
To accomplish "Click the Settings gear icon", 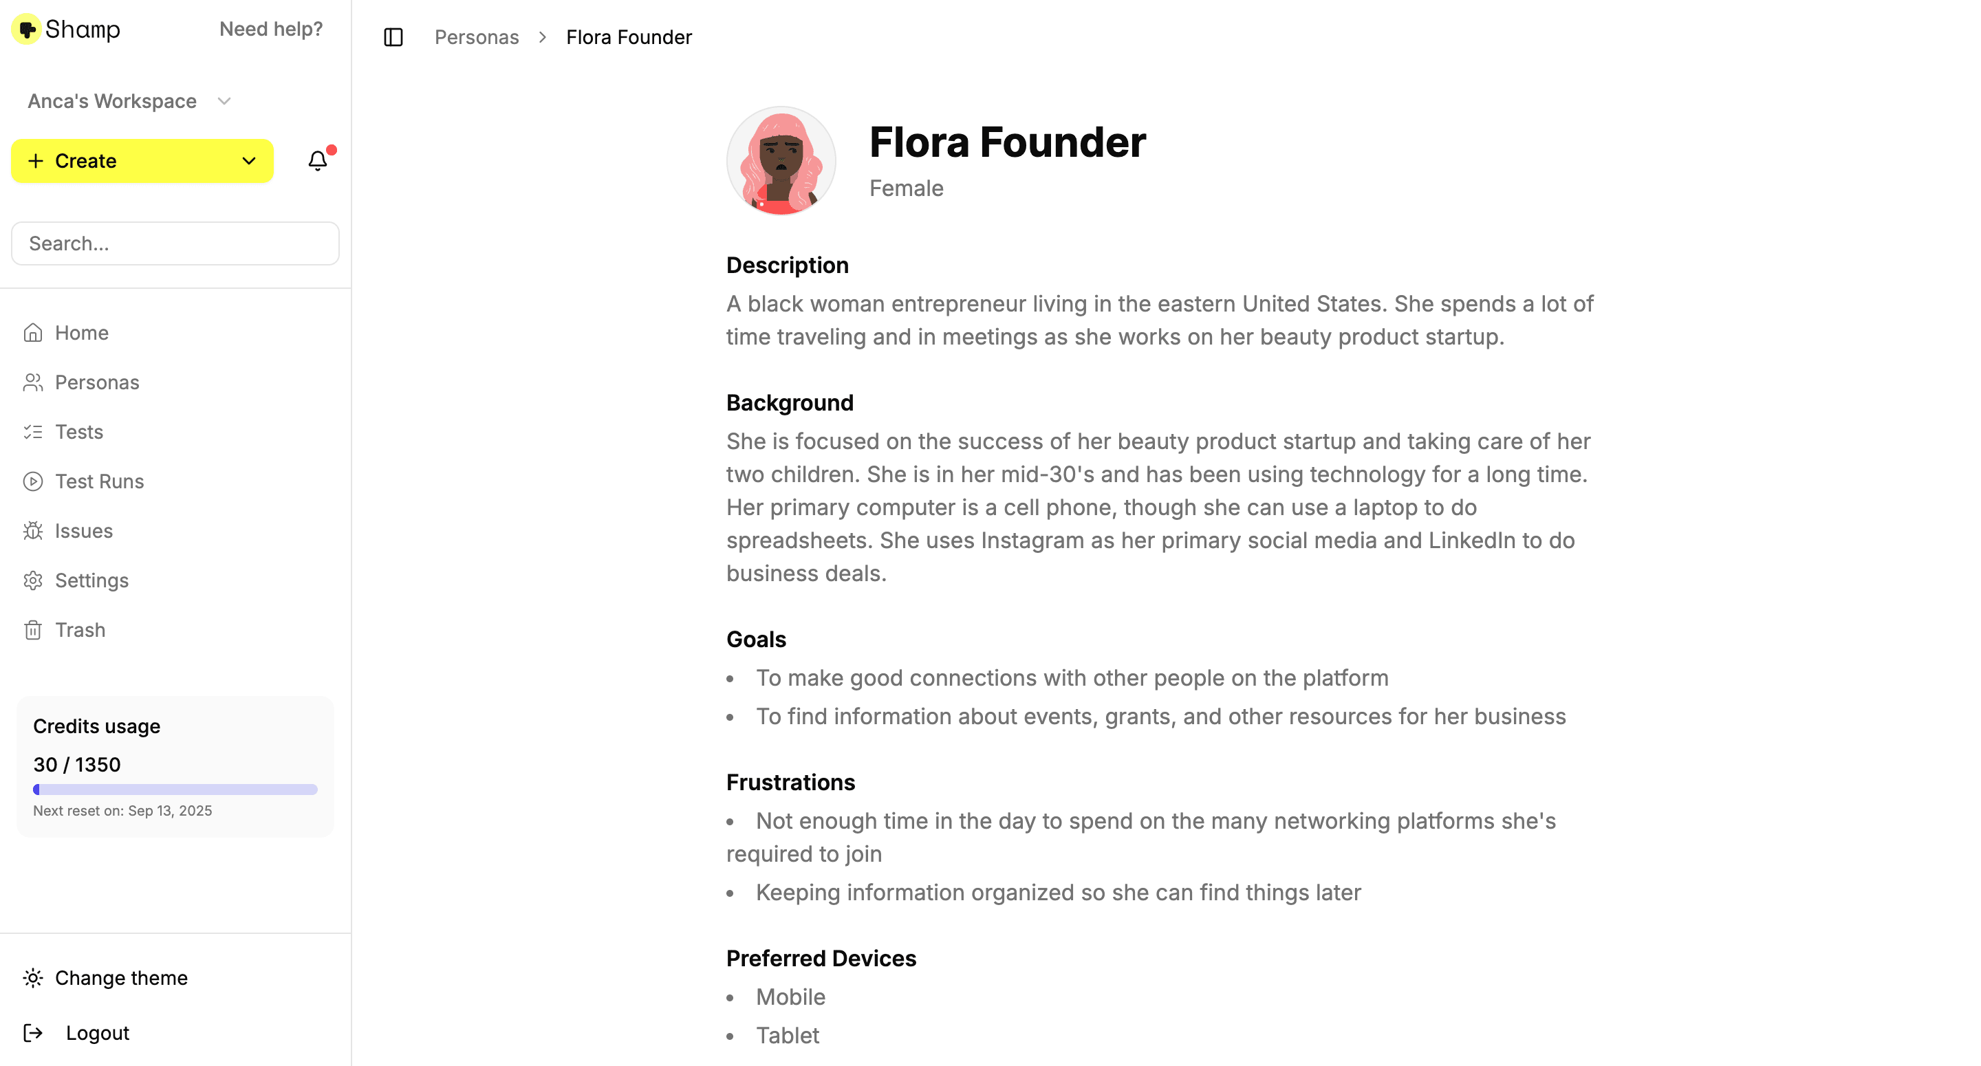I will tap(33, 580).
